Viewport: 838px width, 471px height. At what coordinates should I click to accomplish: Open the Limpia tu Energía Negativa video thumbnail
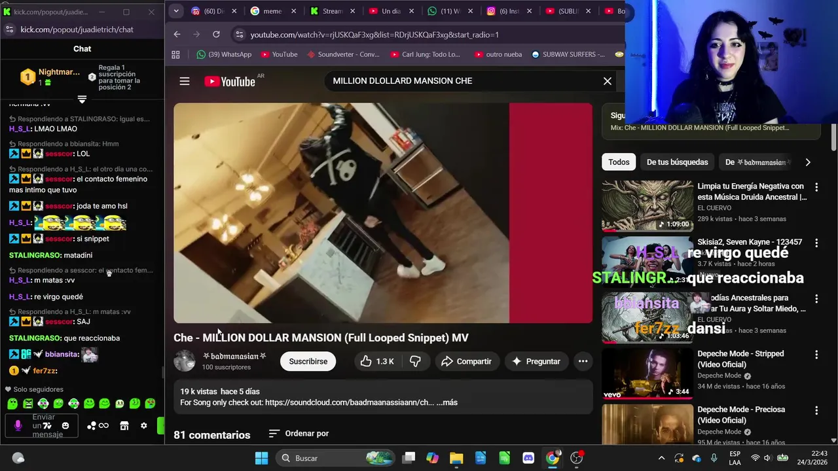(x=647, y=206)
